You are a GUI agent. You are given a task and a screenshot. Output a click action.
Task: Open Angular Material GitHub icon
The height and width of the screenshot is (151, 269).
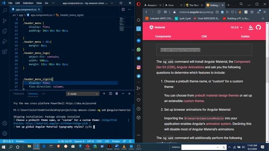coord(258,27)
